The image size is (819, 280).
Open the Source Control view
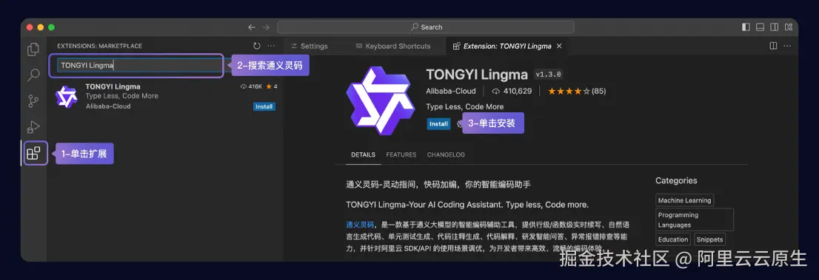(x=33, y=101)
